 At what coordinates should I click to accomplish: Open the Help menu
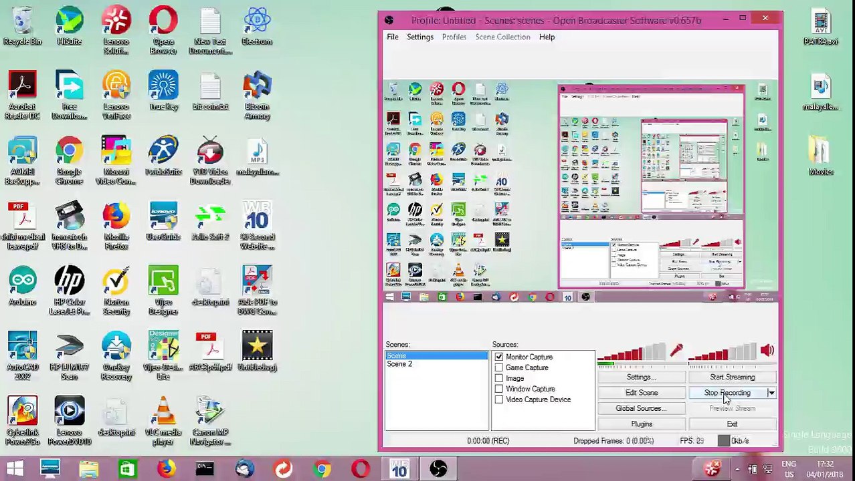tap(547, 37)
